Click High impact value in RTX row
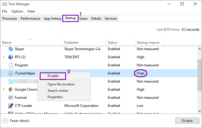This screenshot has width=202, height=128. (x=141, y=57)
